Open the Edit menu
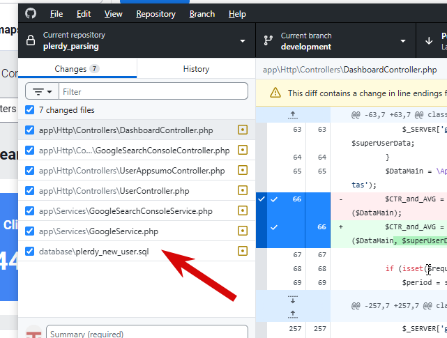This screenshot has height=338, width=447. pyautogui.click(x=84, y=14)
